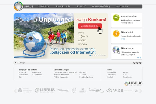The image size is (156, 104).
Task: Click the Rodzina Unplugged banner photo
Action: coord(44,36)
